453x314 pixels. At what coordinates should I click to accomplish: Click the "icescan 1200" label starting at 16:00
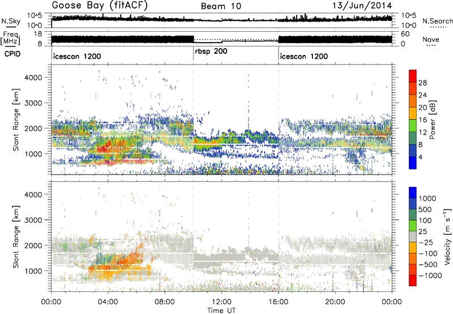pos(304,56)
